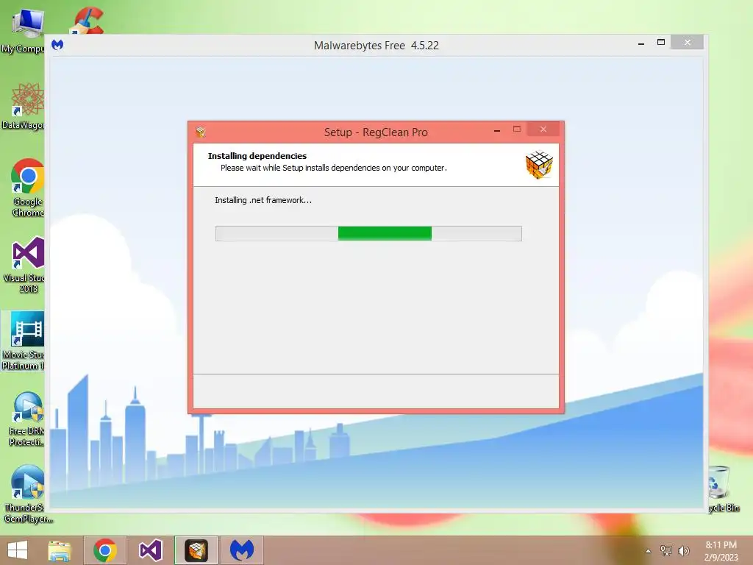The image size is (753, 565).
Task: Open File Explorer in the taskbar
Action: pyautogui.click(x=60, y=550)
